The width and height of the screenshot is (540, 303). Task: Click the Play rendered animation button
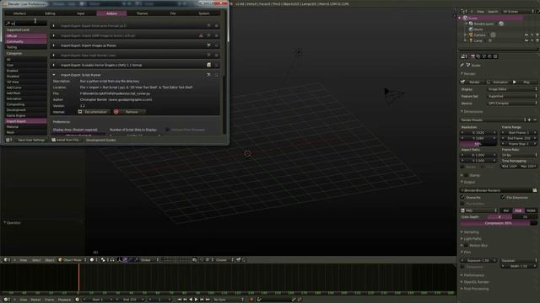tap(524, 82)
